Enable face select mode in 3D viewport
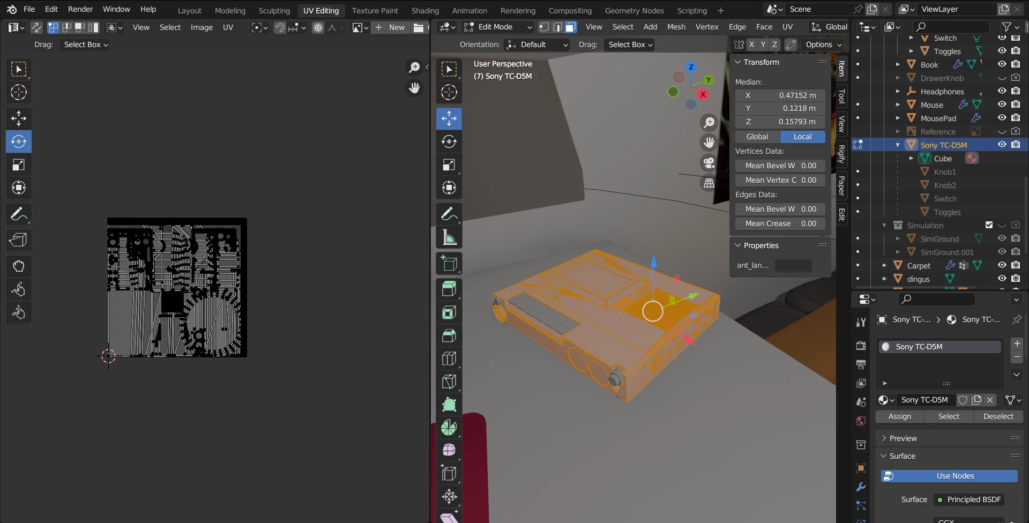This screenshot has height=523, width=1029. 571,27
